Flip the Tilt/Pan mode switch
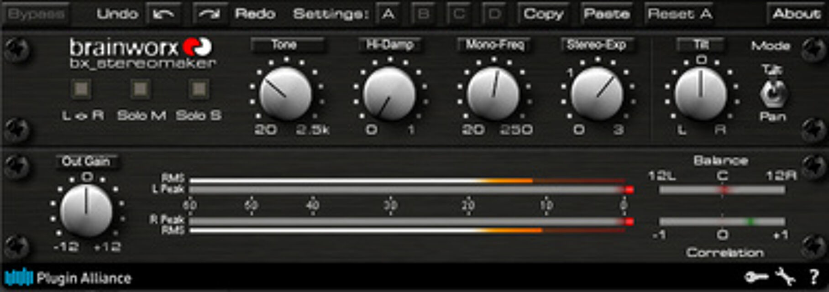Image resolution: width=829 pixels, height=292 pixels. click(x=772, y=93)
